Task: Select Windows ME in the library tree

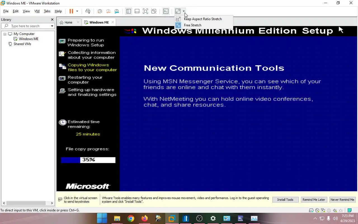Action: click(29, 39)
